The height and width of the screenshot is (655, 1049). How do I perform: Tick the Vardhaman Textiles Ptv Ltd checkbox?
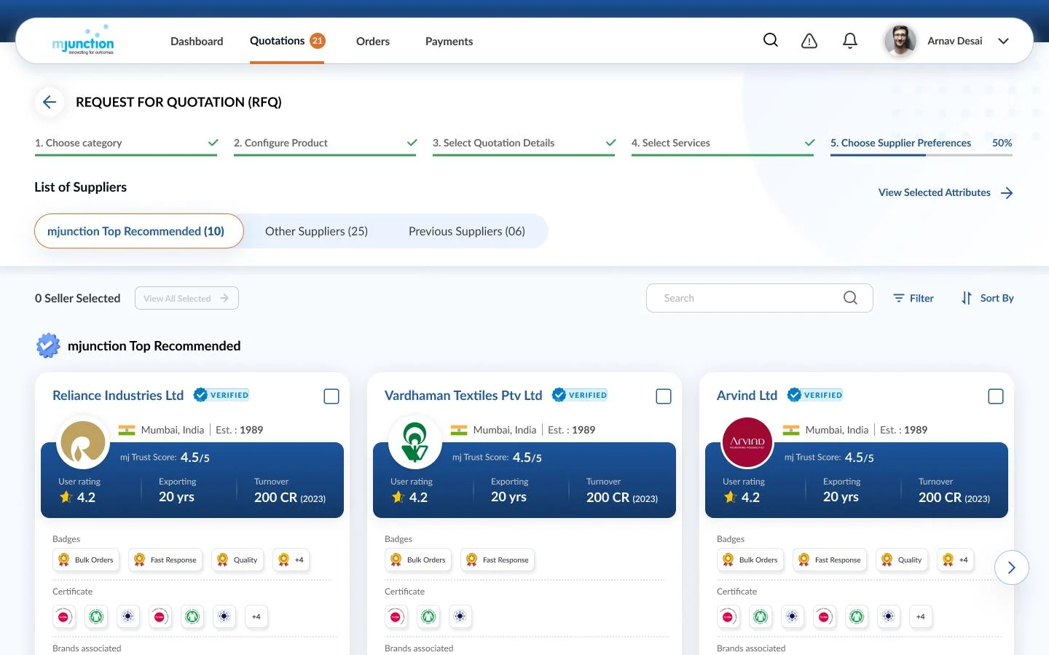(664, 396)
